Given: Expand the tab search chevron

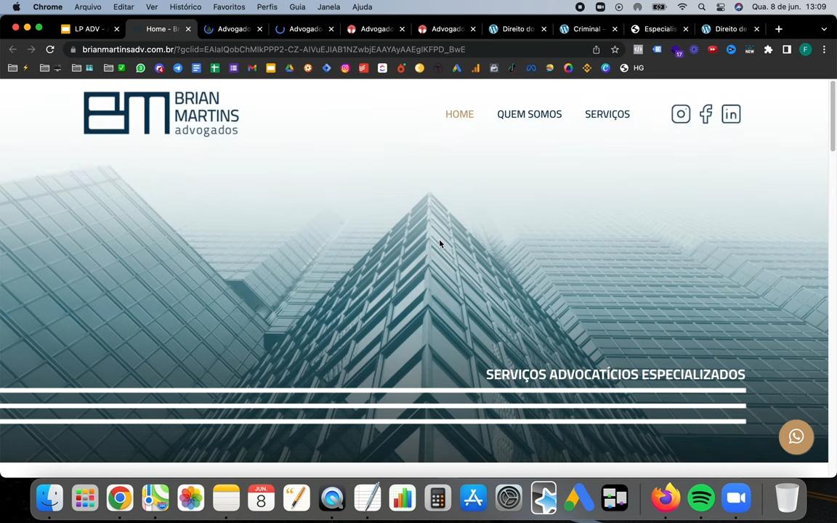Looking at the screenshot, I should point(824,29).
